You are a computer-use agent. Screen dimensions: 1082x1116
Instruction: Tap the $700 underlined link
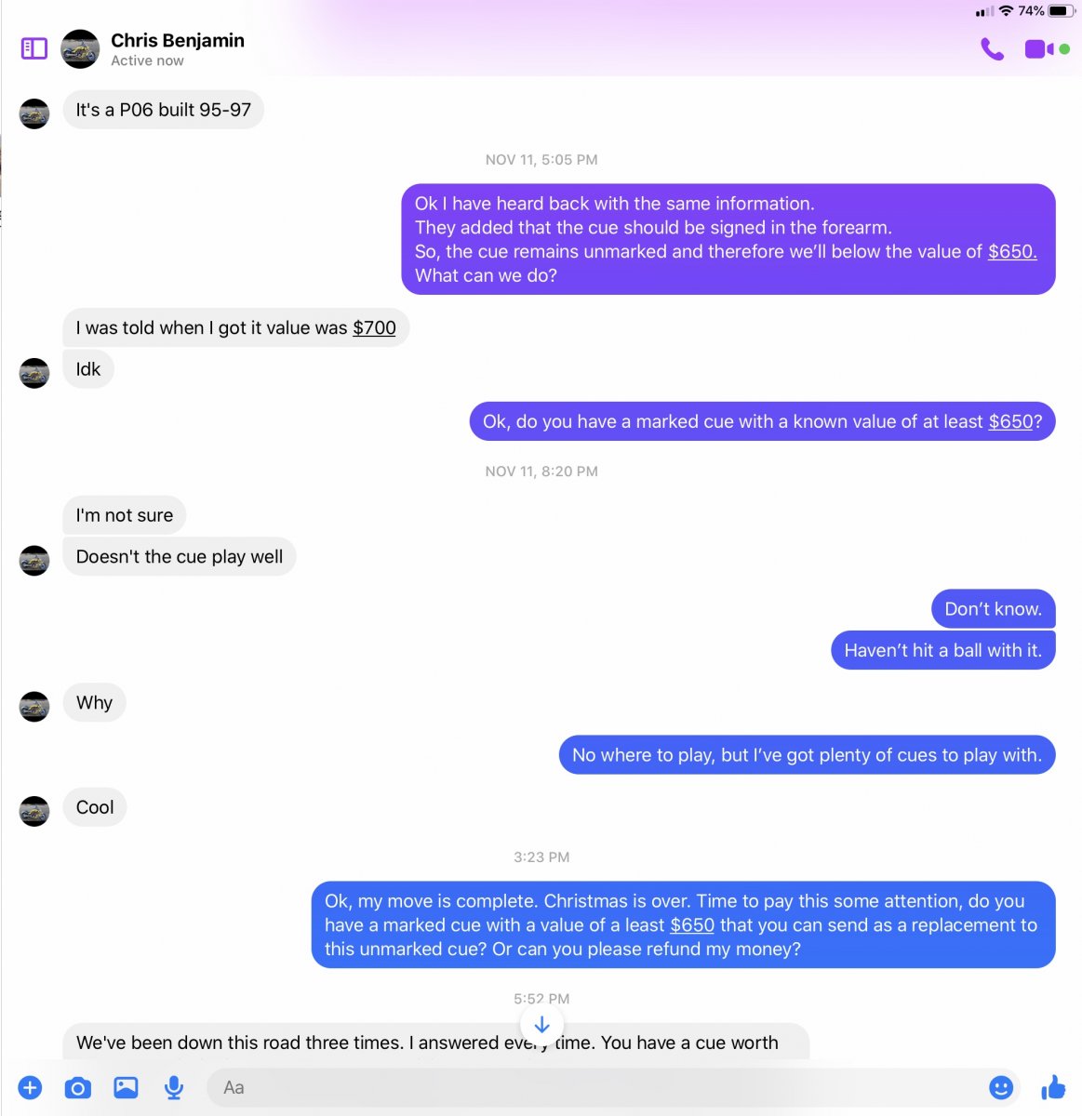[x=374, y=327]
